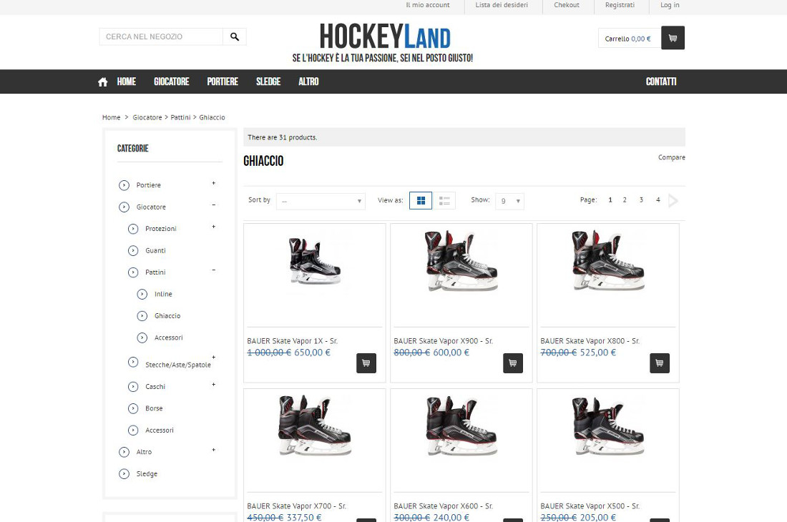
Task: Open BAUER Skate Vapor X500 product image
Action: 608,425
